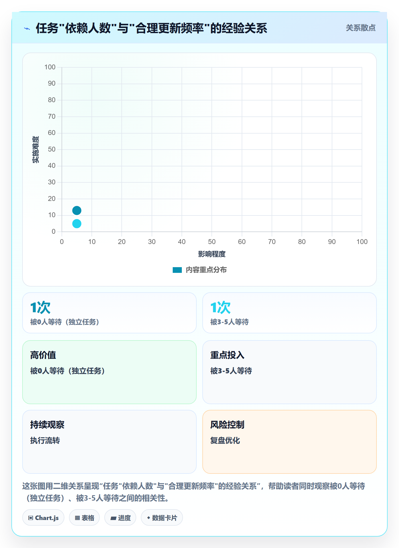
Task: Click the description paragraph starting 这张图用二维关系
Action: point(194,492)
